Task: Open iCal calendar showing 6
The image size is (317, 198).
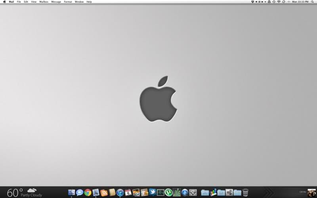Action: [128, 192]
